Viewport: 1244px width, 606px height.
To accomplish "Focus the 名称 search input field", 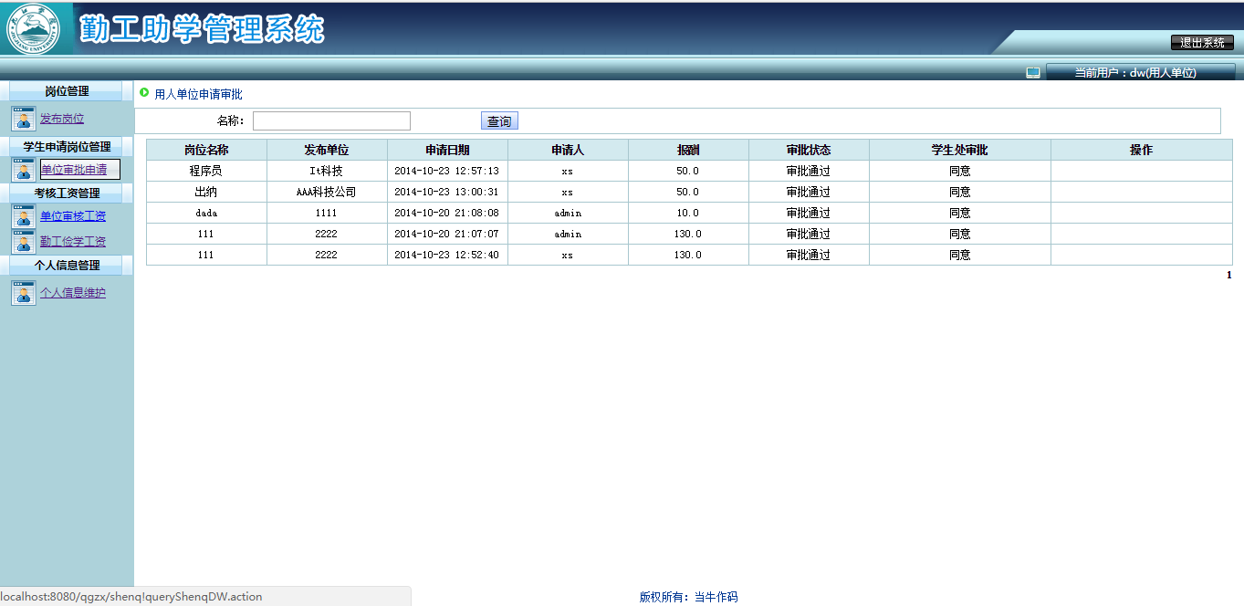I will pos(331,121).
